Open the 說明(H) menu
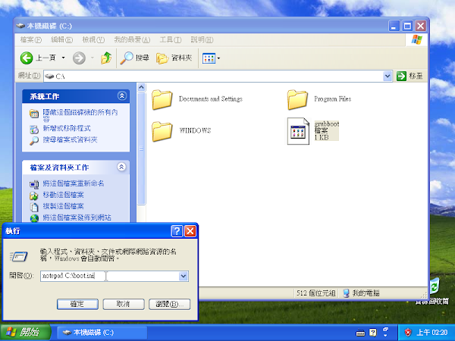The height and width of the screenshot is (341, 455). (202, 39)
